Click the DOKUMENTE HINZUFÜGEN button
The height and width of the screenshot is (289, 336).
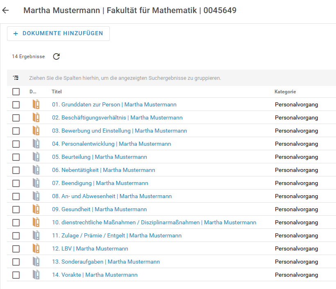(x=58, y=34)
